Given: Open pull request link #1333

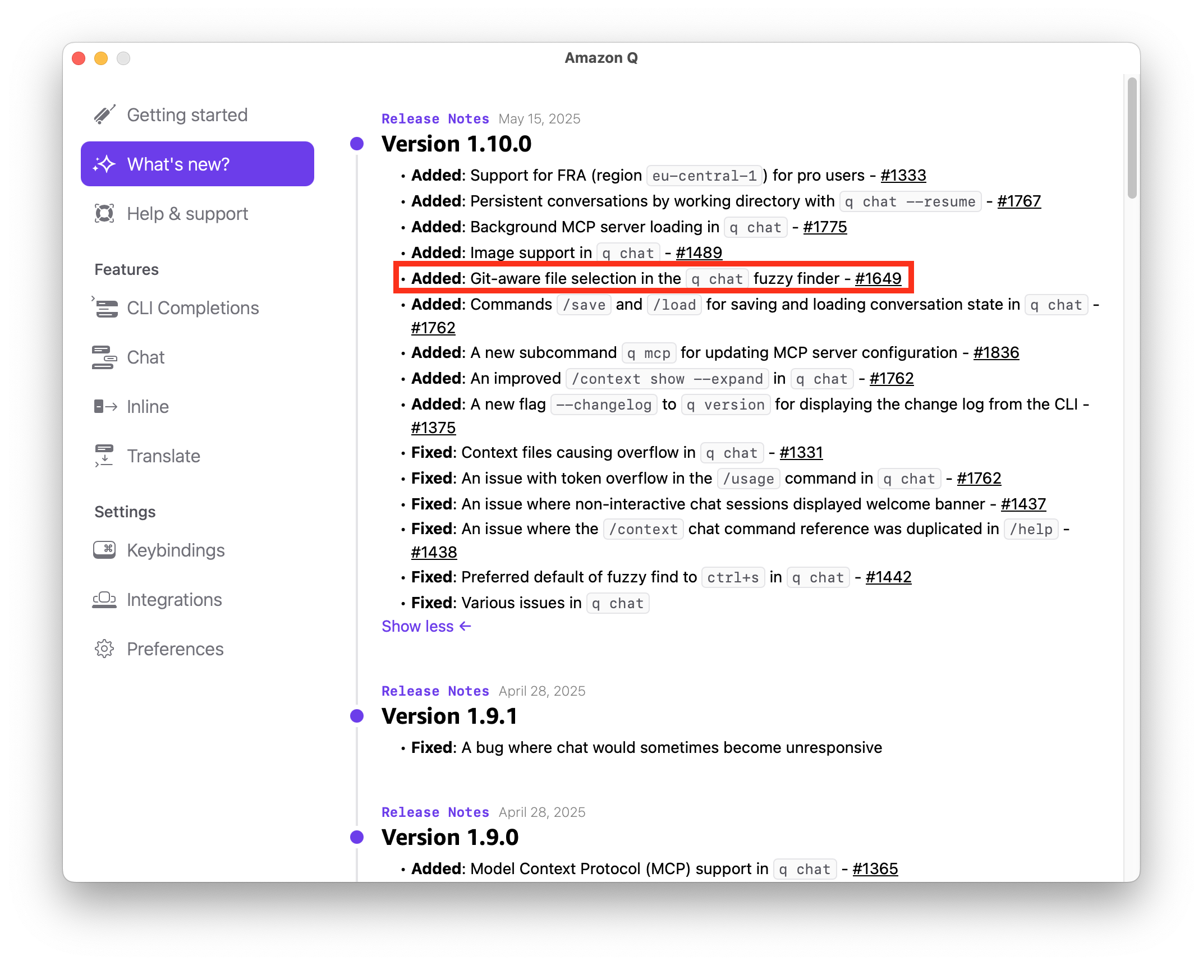Looking at the screenshot, I should point(903,175).
